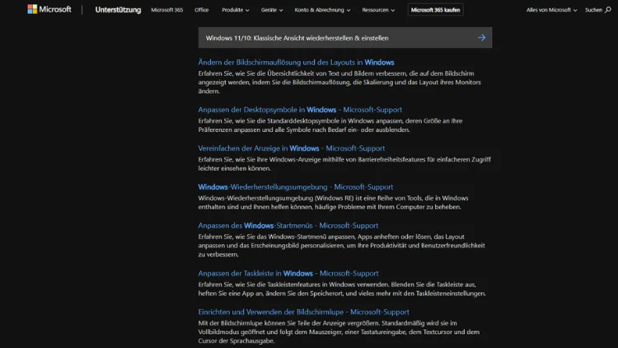Open the Microsoft 365 nav item
This screenshot has width=618, height=348.
[x=166, y=10]
